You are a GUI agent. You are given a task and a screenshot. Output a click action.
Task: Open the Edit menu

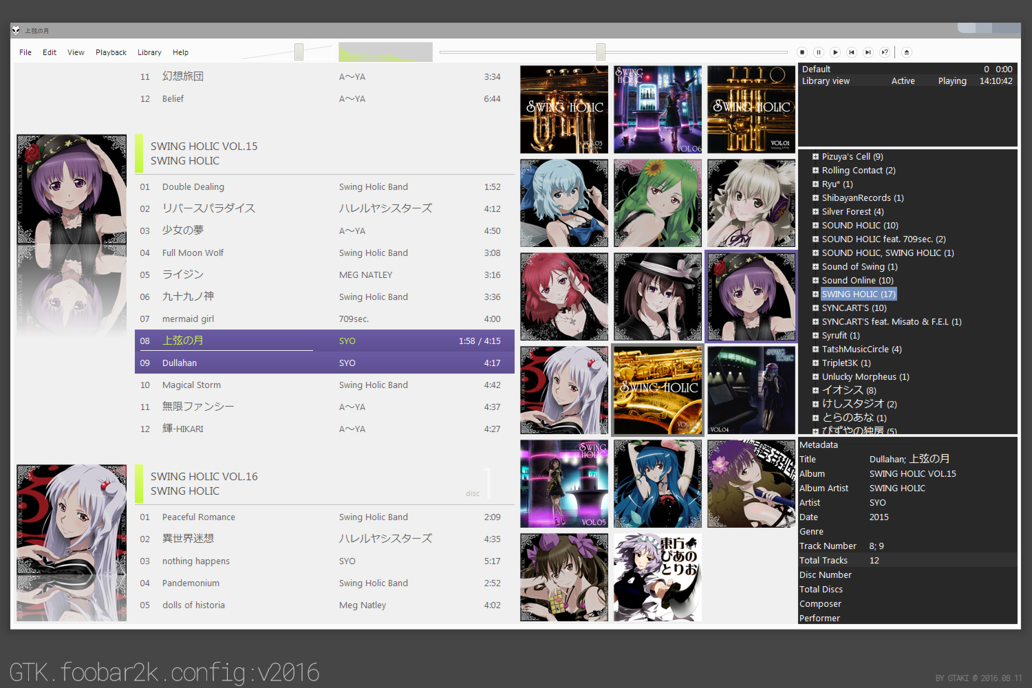50,52
